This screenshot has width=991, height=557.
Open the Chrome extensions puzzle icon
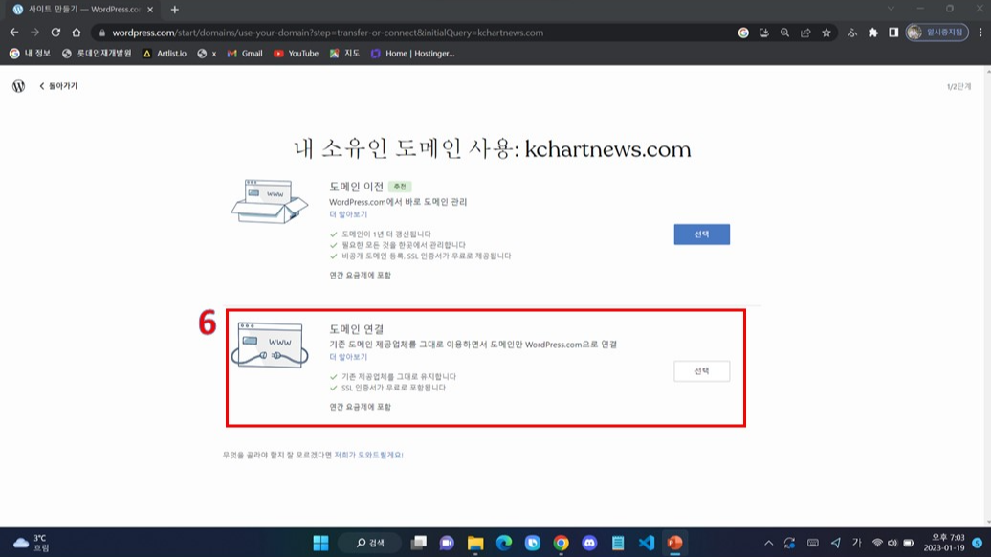(872, 33)
